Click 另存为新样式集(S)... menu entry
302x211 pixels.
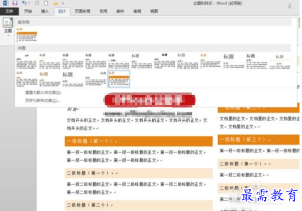pyautogui.click(x=42, y=100)
